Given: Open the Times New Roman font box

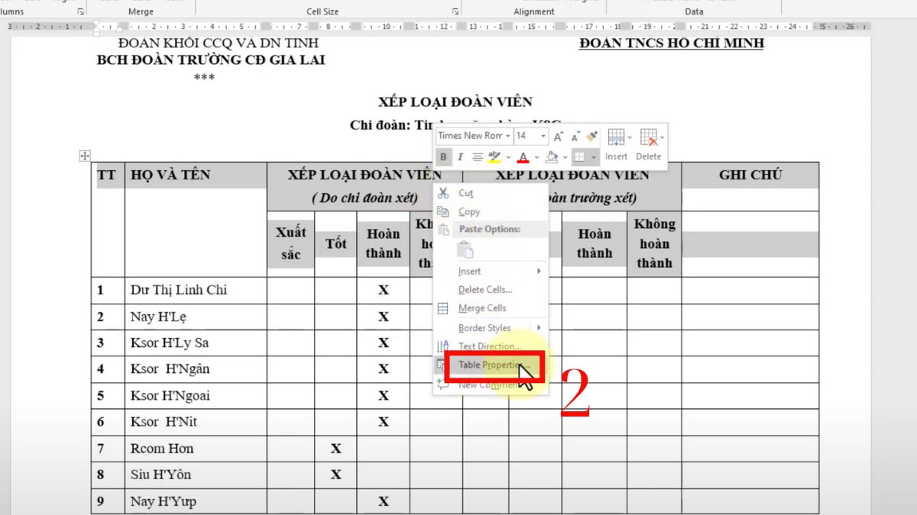Looking at the screenshot, I should point(474,136).
